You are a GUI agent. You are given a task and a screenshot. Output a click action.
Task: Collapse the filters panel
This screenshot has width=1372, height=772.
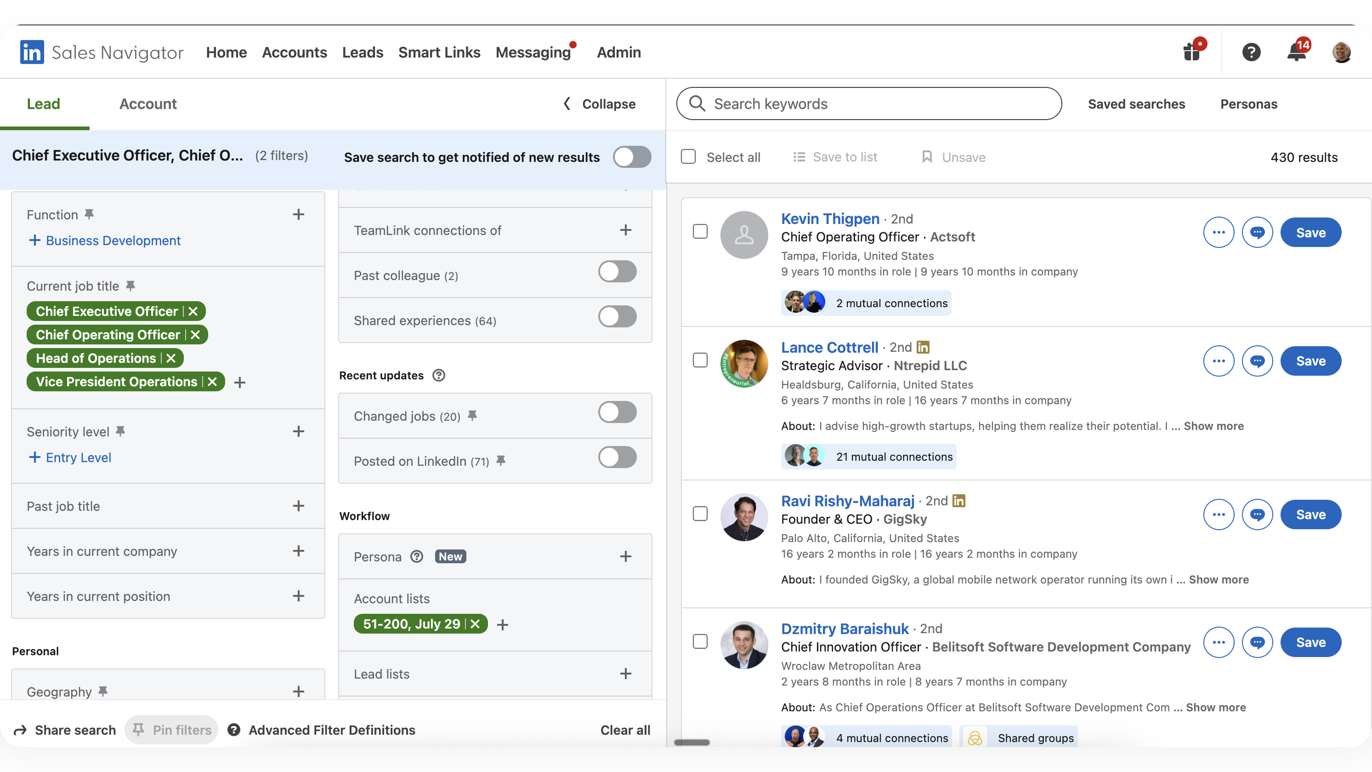[x=599, y=104]
